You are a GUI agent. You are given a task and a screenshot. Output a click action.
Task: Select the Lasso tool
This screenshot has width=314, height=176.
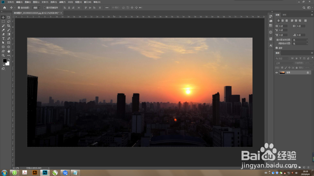[8, 22]
